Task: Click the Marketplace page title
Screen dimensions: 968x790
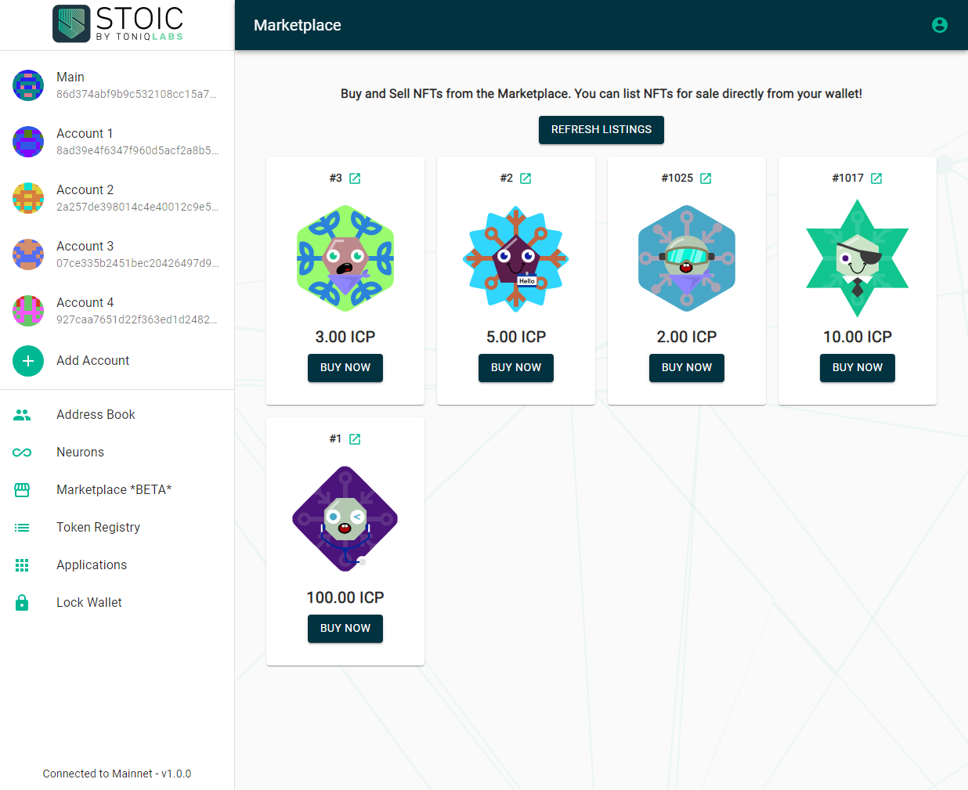Action: point(298,25)
